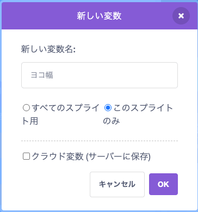Screen dimensions: 198x212
Task: Click the 新しい変数名: field label
Action: click(x=48, y=49)
